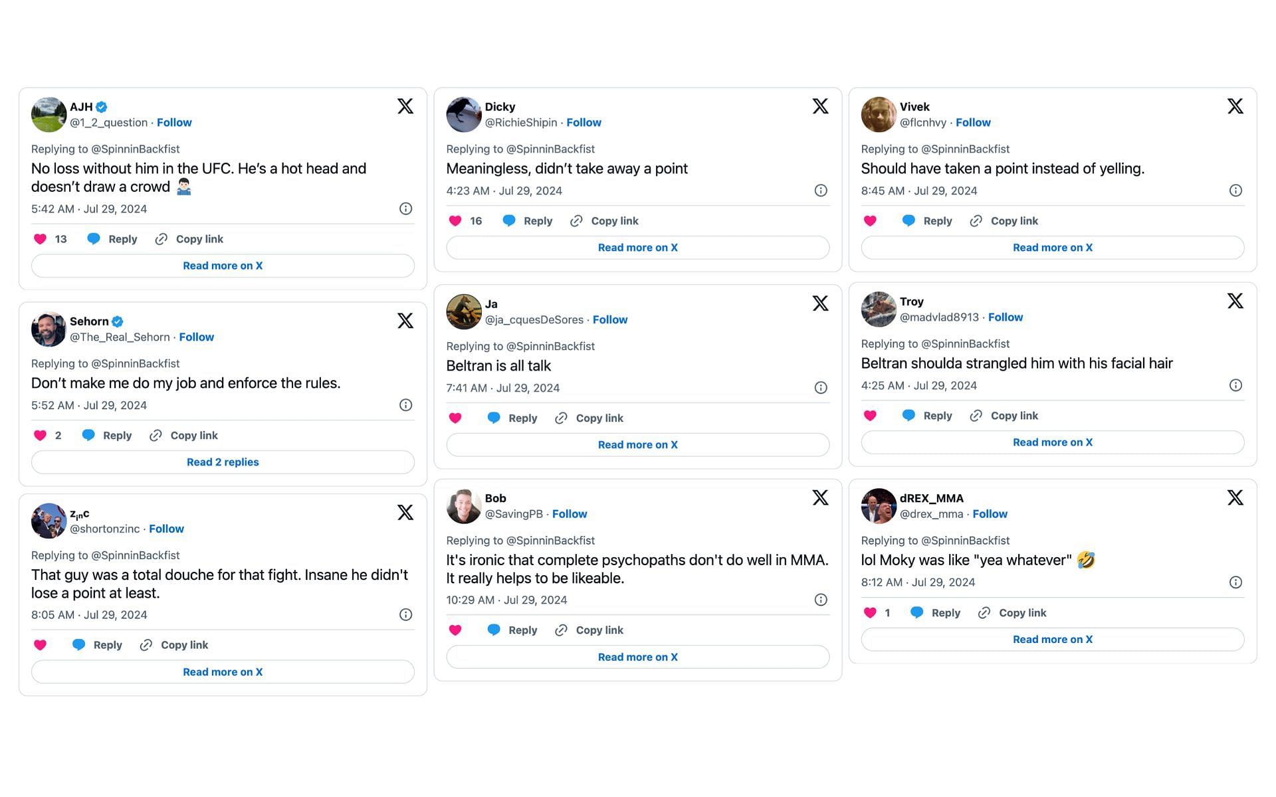Click copy link chain icon on Troy's tweet
This screenshot has width=1276, height=797.
click(976, 416)
